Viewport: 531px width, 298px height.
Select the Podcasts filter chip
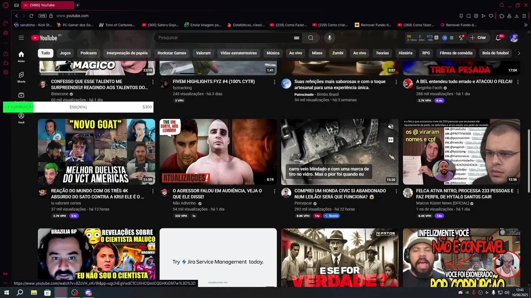pos(88,53)
